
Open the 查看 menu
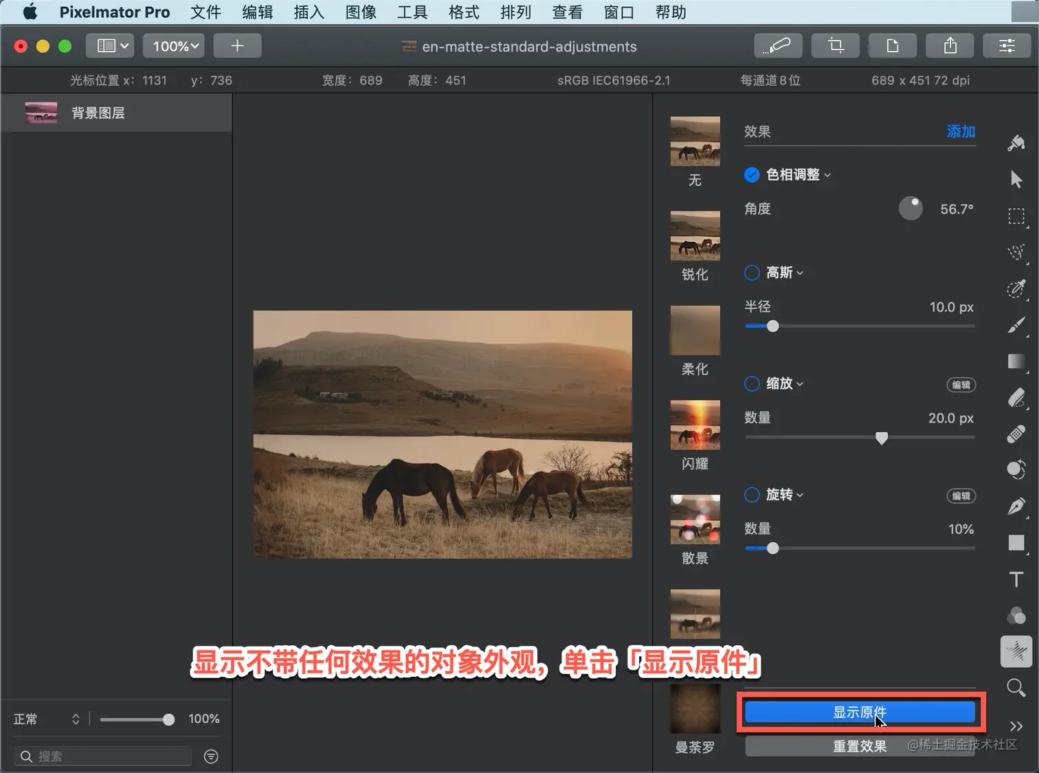567,12
